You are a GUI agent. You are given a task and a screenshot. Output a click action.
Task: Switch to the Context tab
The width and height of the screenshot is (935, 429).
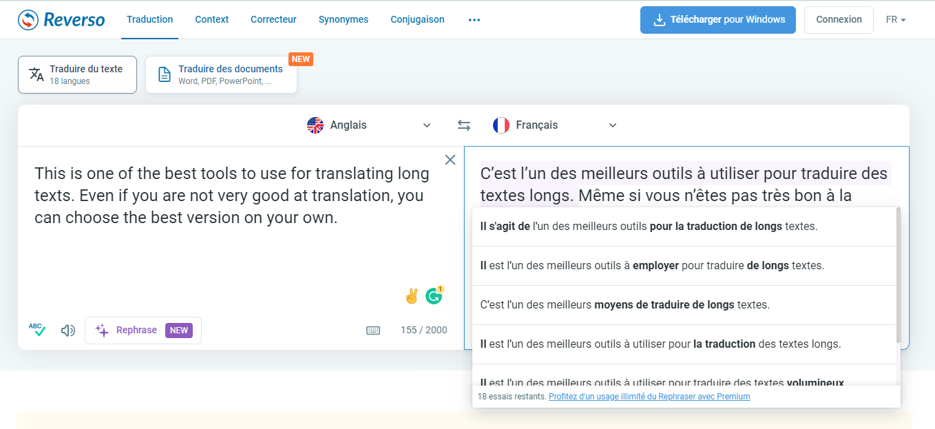coord(211,20)
